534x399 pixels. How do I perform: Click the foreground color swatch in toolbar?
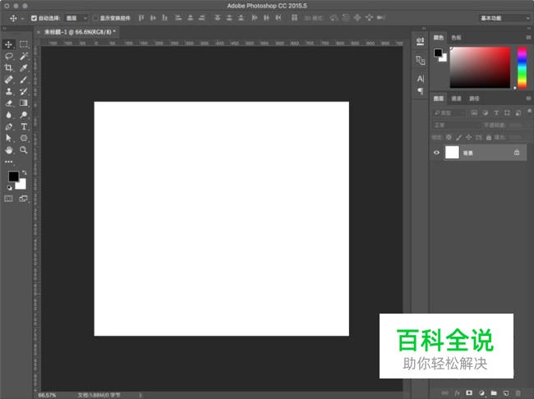coord(14,177)
